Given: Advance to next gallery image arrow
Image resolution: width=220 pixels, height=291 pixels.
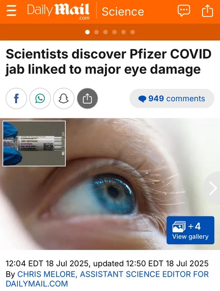Looking at the screenshot, I should coord(213,188).
